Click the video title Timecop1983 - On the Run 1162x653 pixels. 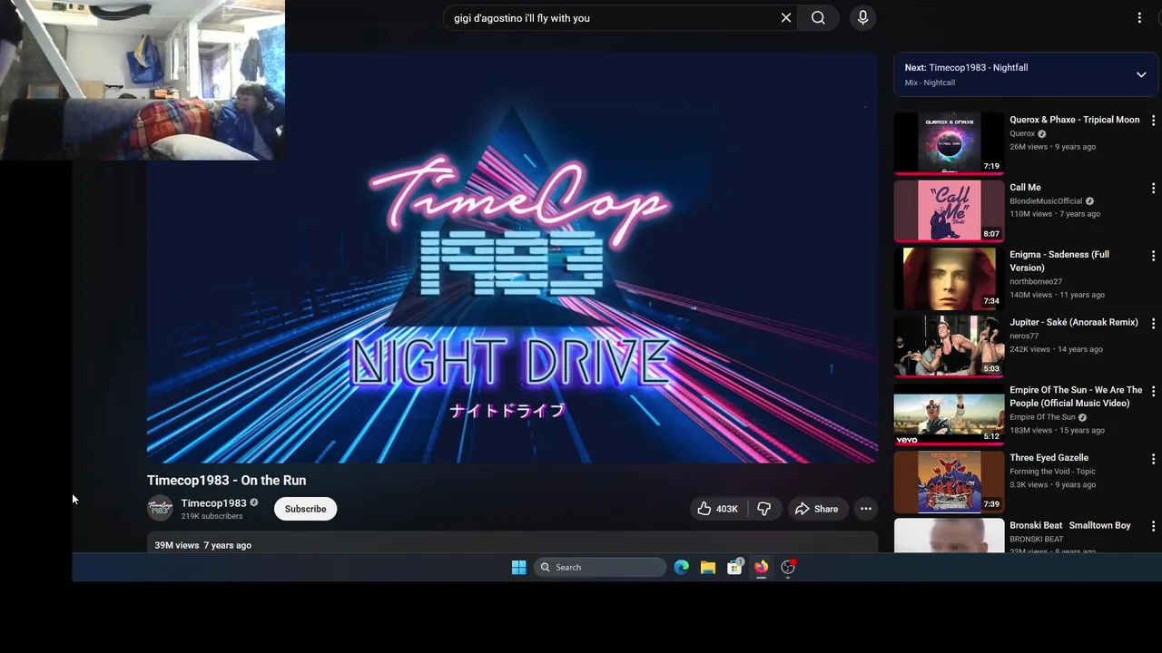226,481
